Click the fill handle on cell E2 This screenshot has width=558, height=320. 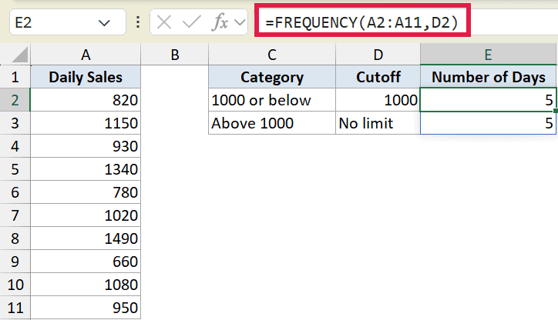(x=556, y=111)
